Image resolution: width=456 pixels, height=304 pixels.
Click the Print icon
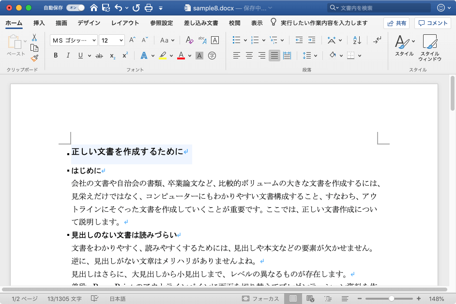click(149, 8)
